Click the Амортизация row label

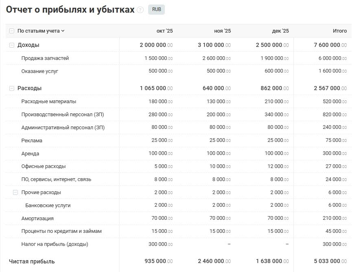tap(37, 219)
